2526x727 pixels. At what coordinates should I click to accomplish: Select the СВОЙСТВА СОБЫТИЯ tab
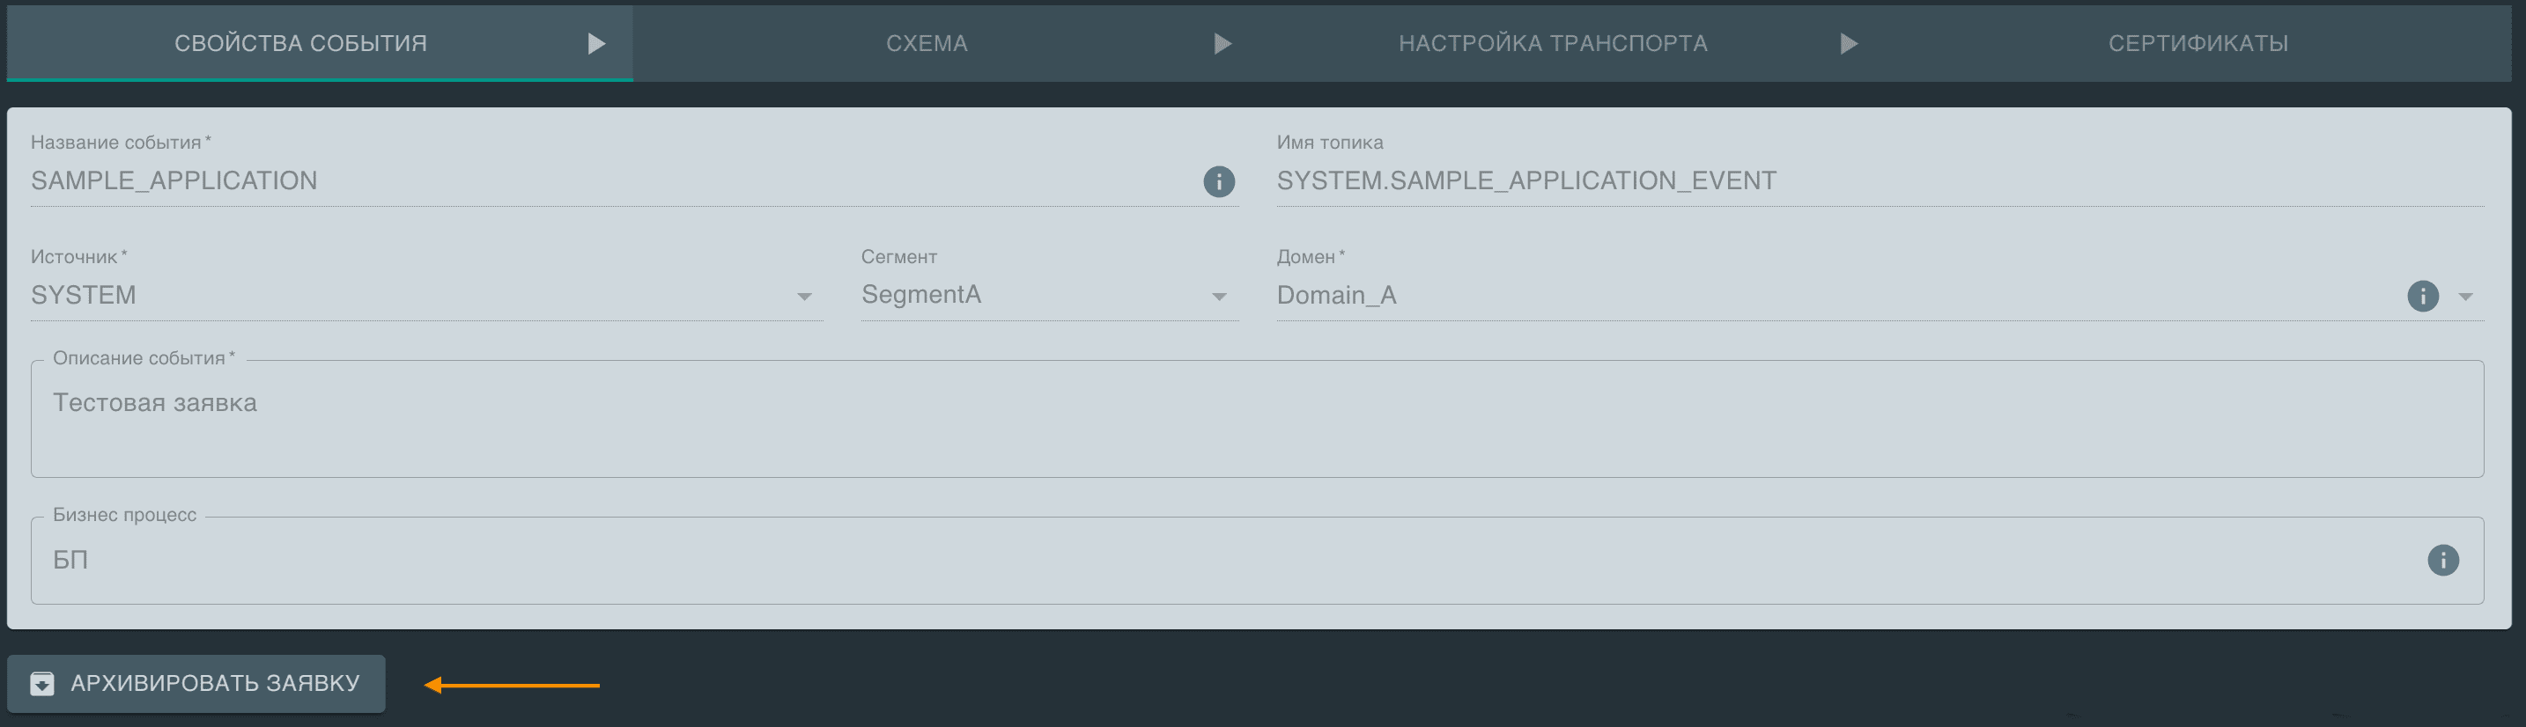click(x=300, y=44)
